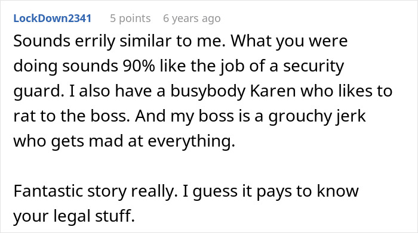Screen dimensions: 418x233
Task: Click the word 'everything.' ending first paragraph
Action: pos(192,141)
